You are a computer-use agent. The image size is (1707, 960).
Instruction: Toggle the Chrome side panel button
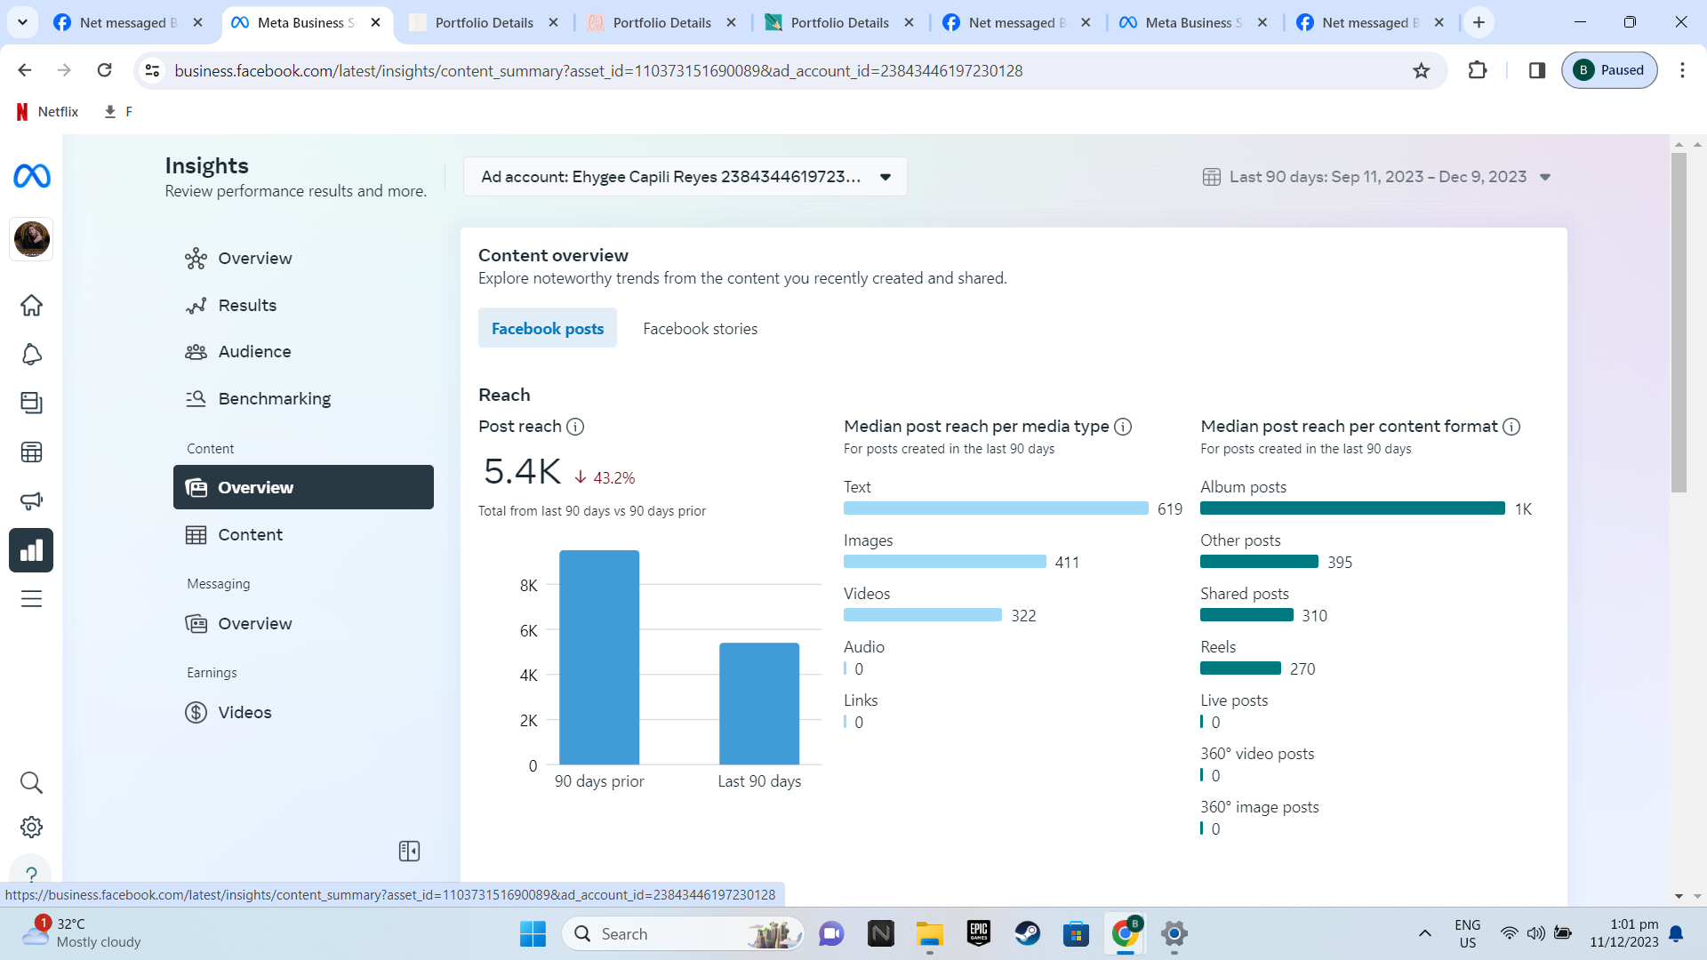[x=1537, y=70]
